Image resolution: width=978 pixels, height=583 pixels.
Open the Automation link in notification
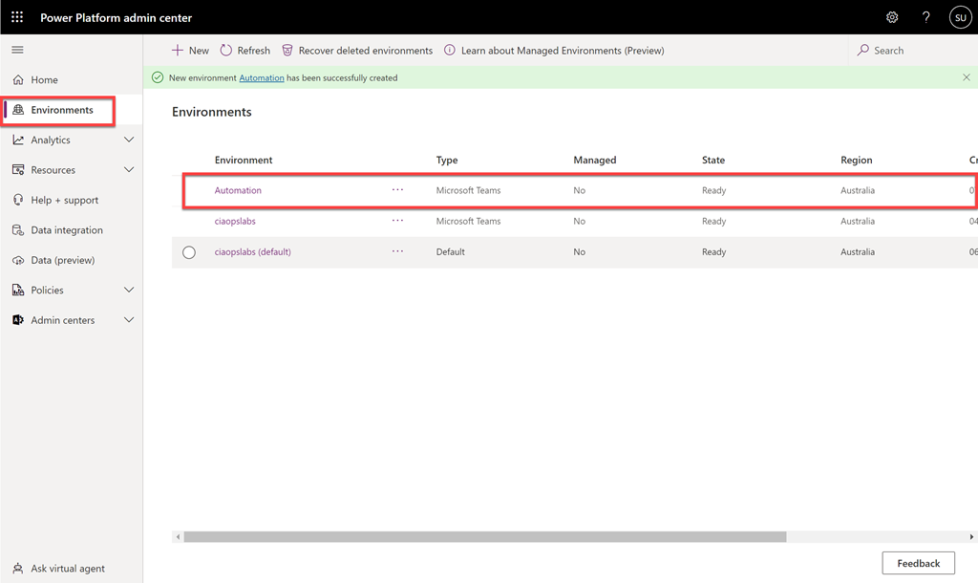click(x=261, y=78)
